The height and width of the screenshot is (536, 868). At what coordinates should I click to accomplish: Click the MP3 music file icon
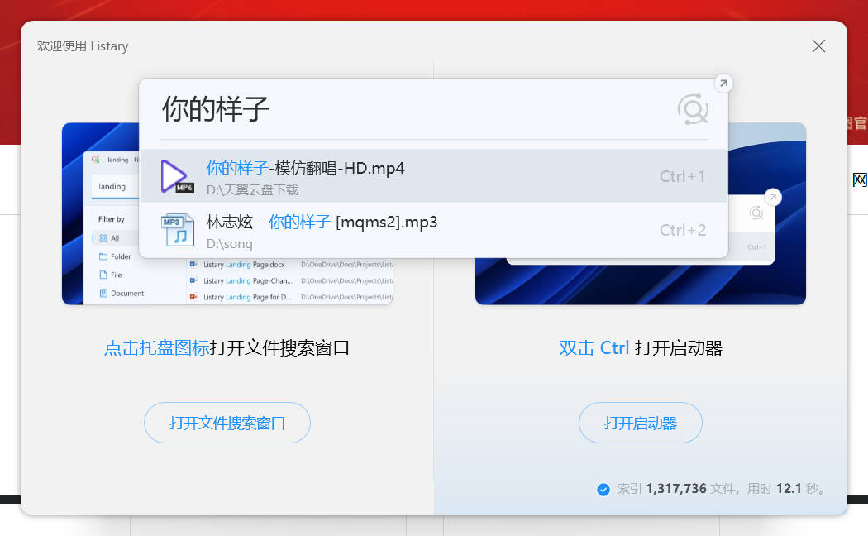click(x=178, y=230)
